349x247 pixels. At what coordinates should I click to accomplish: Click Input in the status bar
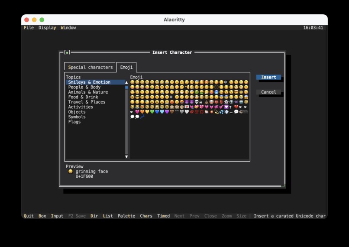[57, 216]
